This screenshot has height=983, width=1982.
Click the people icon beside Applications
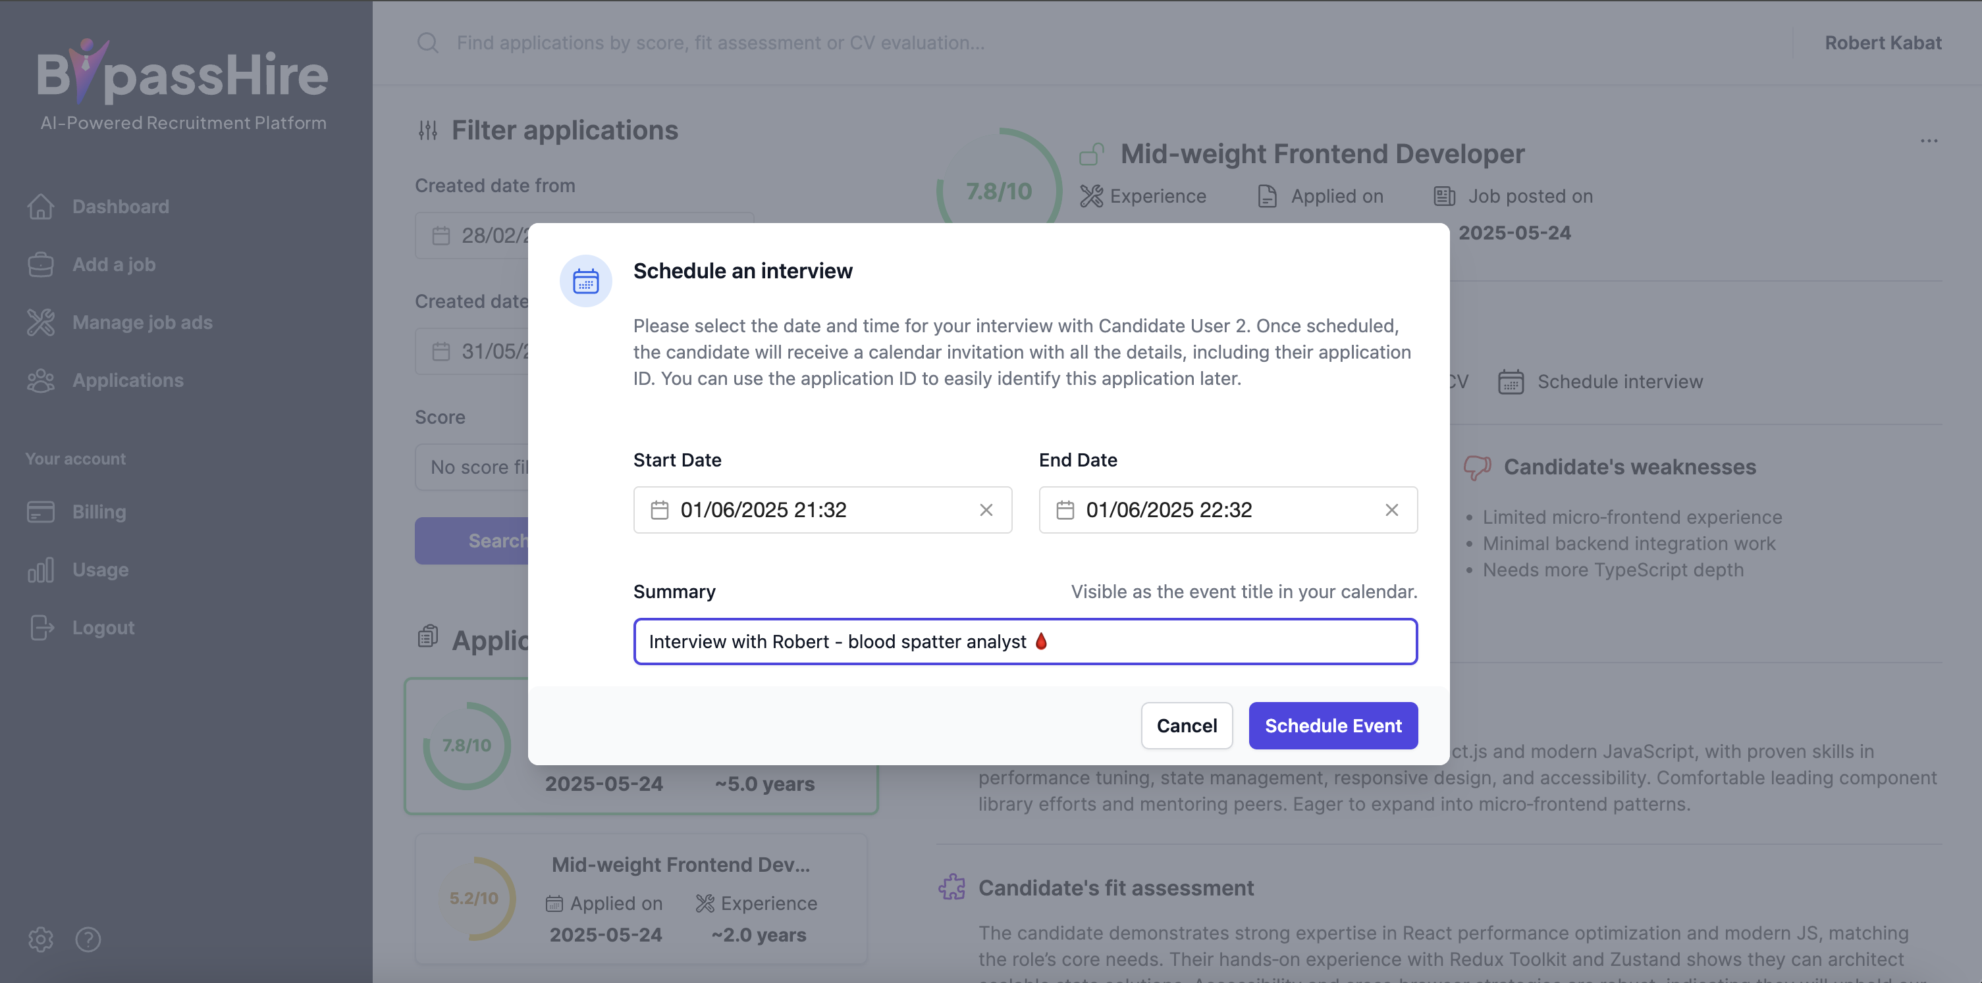click(x=41, y=380)
